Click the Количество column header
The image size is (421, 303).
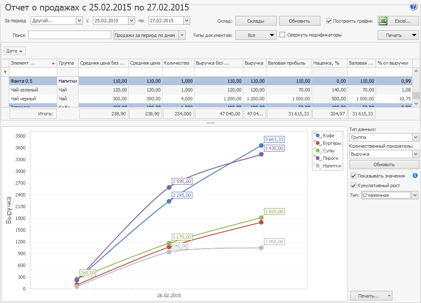(x=178, y=63)
